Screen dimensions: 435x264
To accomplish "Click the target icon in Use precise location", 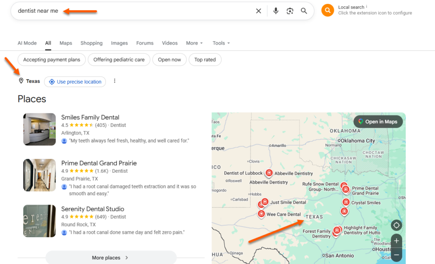I will (51, 82).
